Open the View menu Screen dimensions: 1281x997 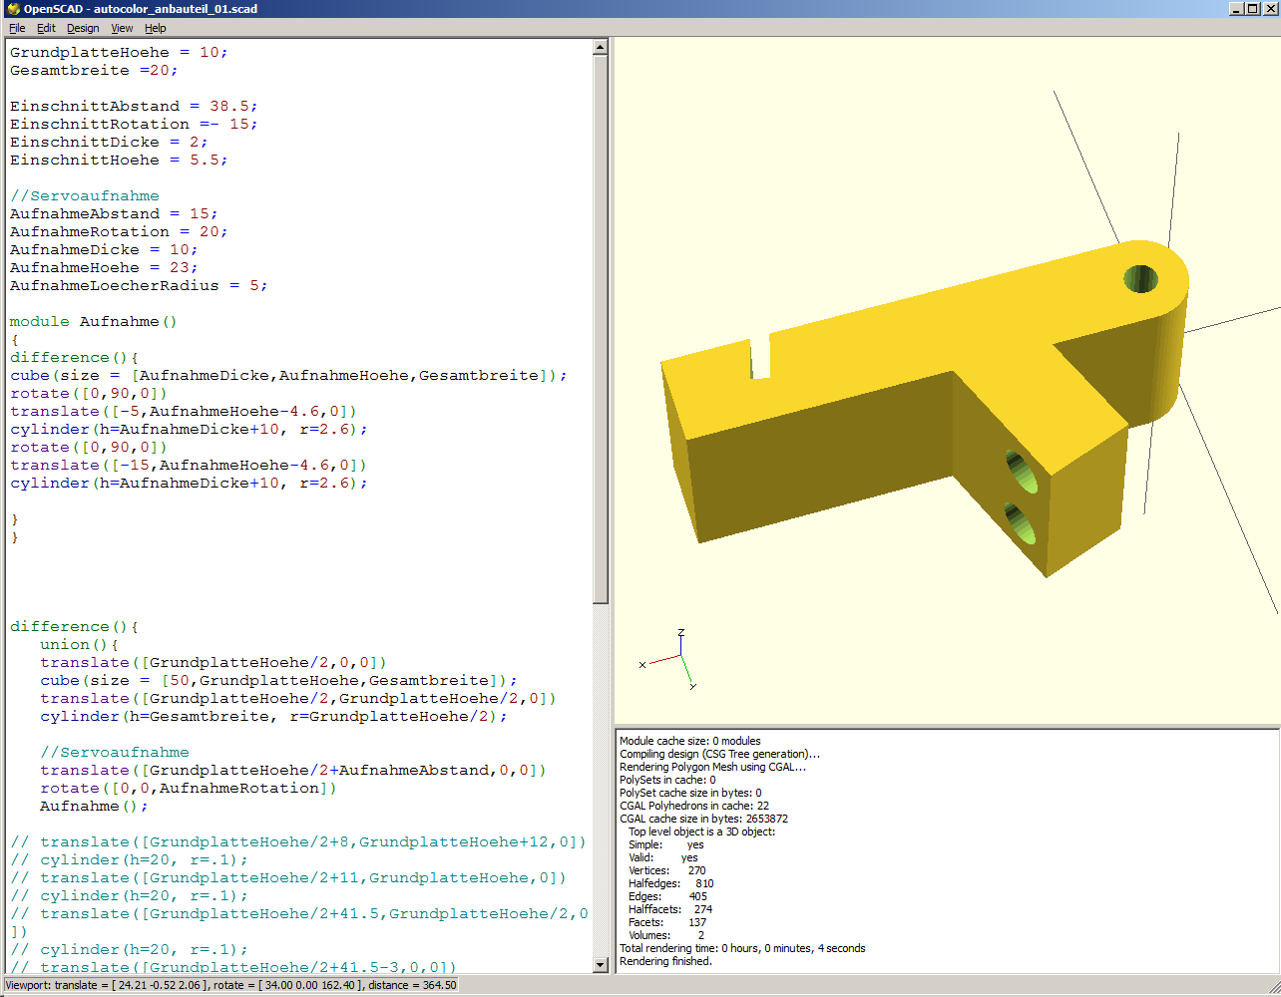(122, 28)
